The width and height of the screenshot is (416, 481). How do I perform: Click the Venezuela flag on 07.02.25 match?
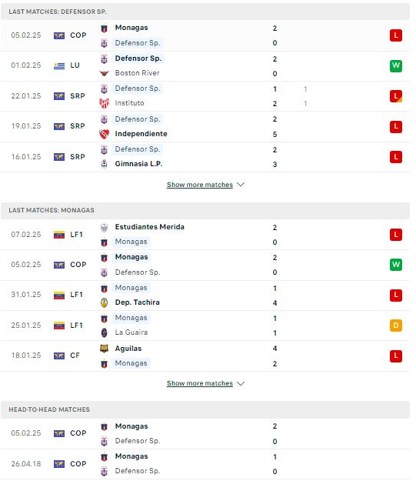pos(59,235)
